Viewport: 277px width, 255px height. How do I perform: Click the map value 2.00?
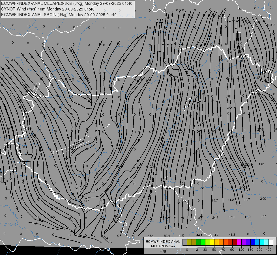pyautogui.click(x=263, y=199)
